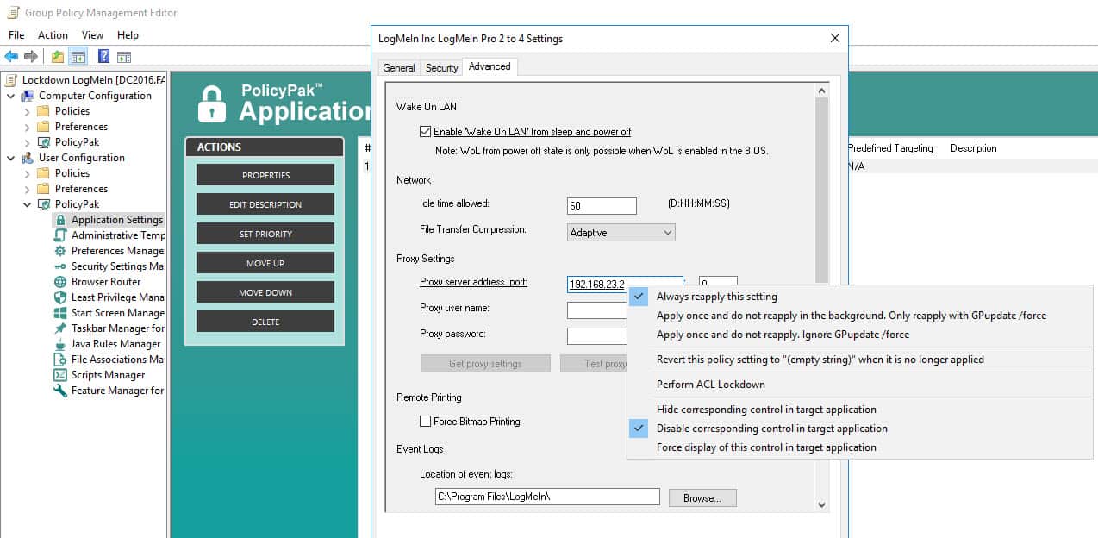Choose Apply once, Ignore GPupdate /force
This screenshot has height=538, width=1098.
pos(860,335)
